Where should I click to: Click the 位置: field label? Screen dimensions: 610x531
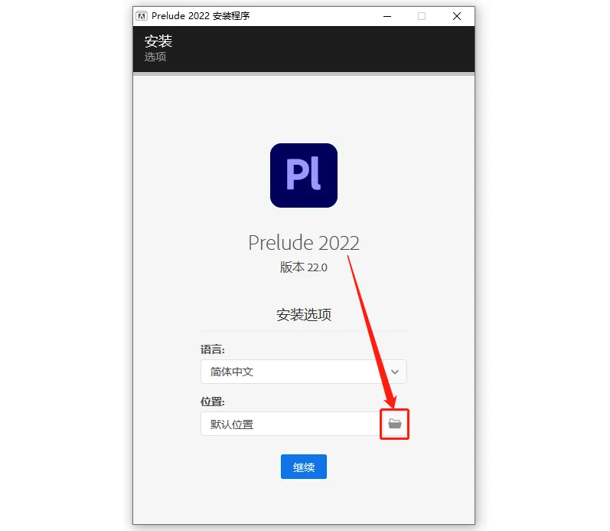point(213,402)
